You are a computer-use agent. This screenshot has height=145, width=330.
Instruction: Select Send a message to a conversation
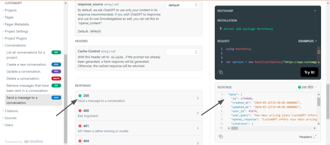33,100
